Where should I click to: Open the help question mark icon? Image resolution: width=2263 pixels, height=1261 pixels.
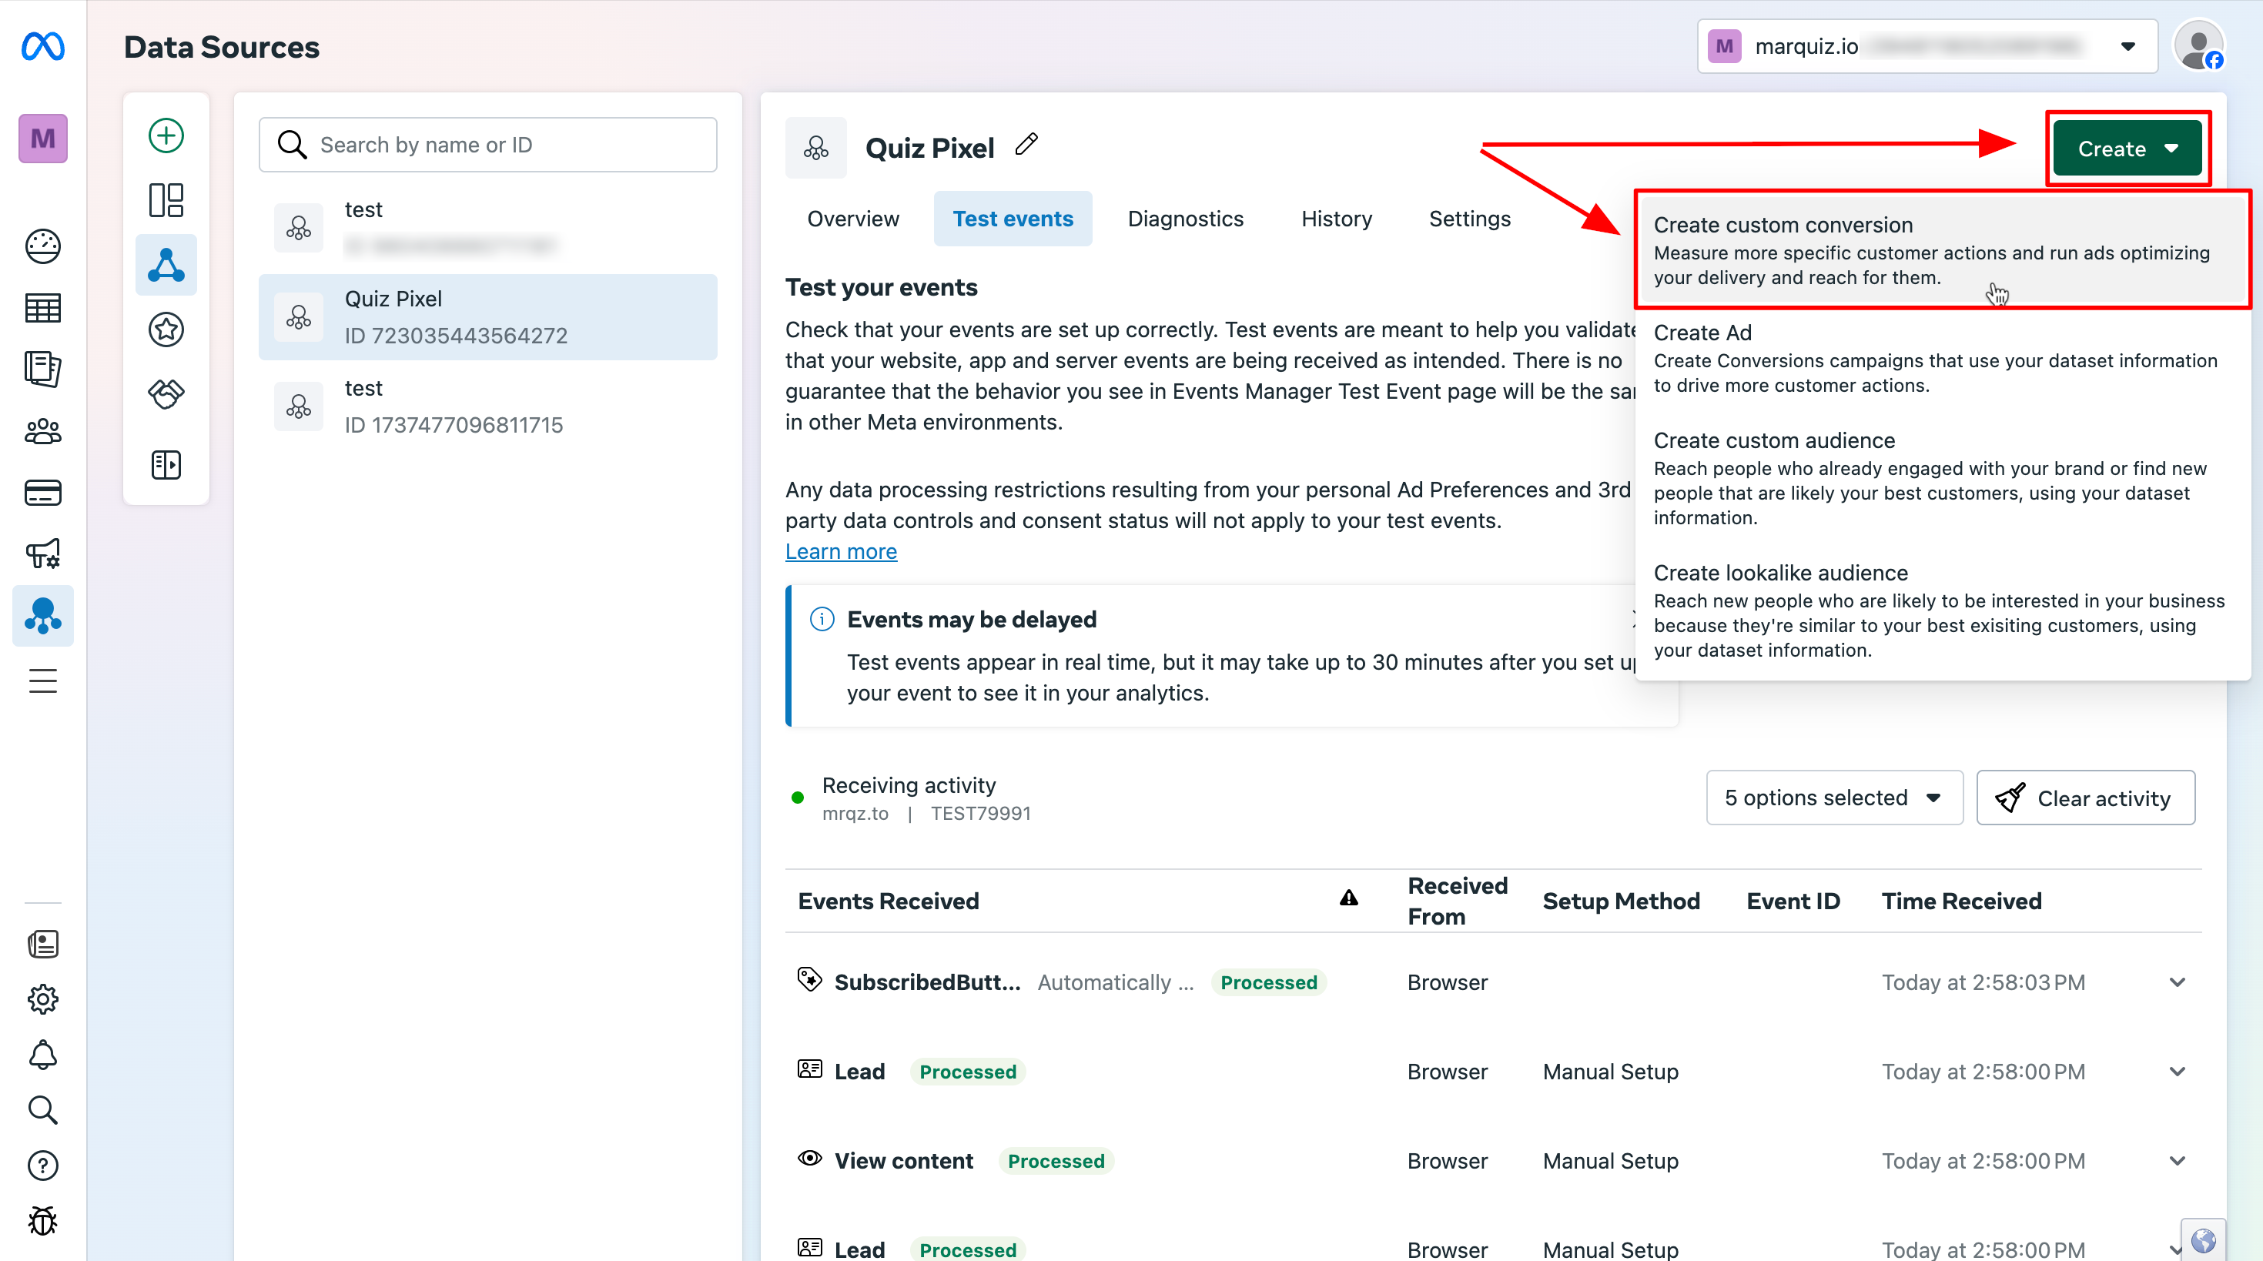[42, 1166]
